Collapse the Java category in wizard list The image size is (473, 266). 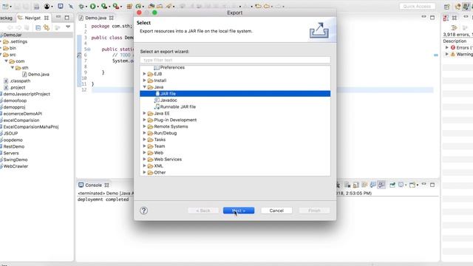(x=145, y=87)
